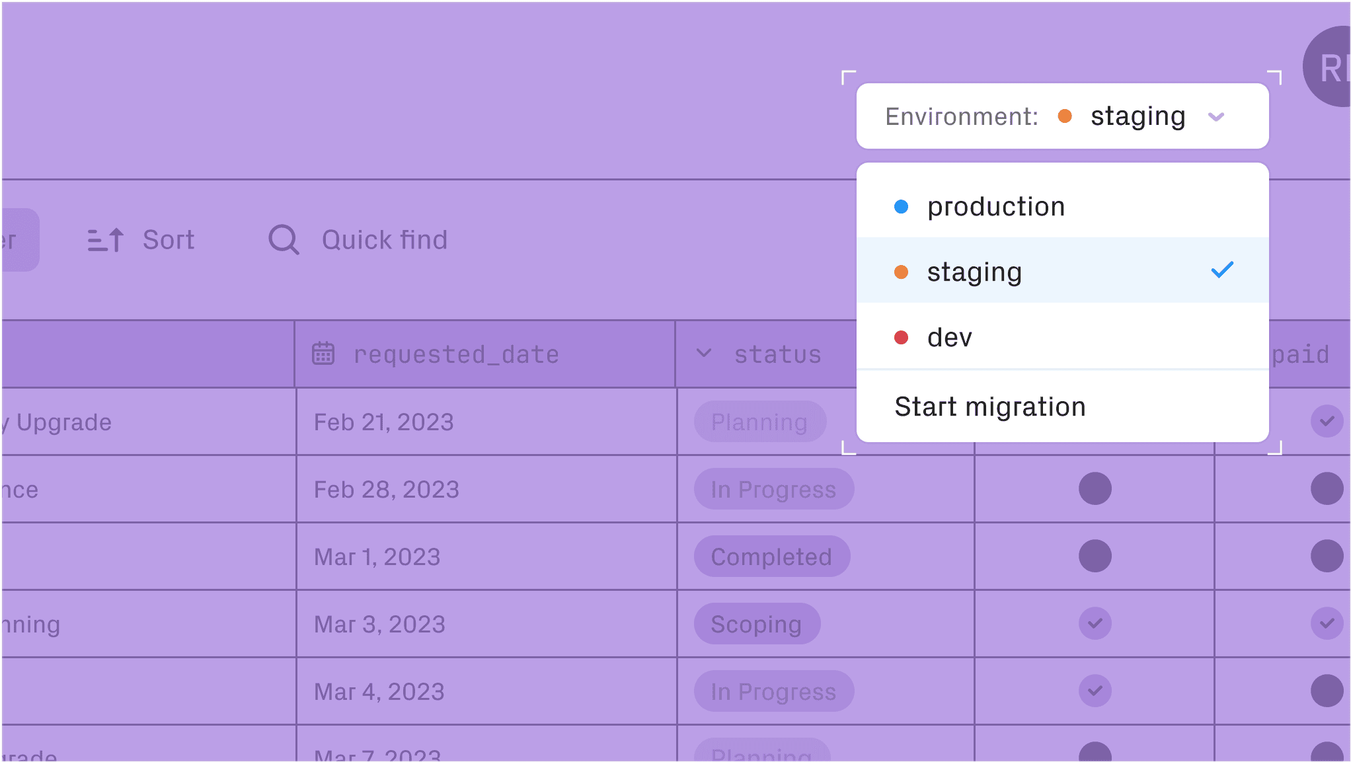Click the calendar icon beside requested_date
This screenshot has width=1351, height=762.
(323, 354)
